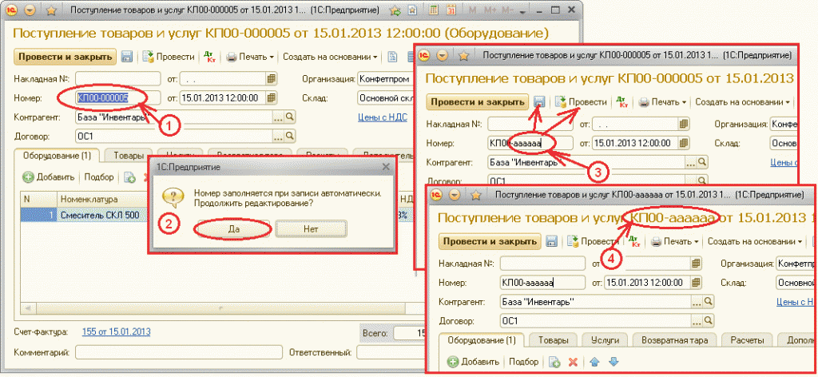This screenshot has width=818, height=377.
Task: Open Возвратная тара tab in lower-right window
Action: (674, 340)
